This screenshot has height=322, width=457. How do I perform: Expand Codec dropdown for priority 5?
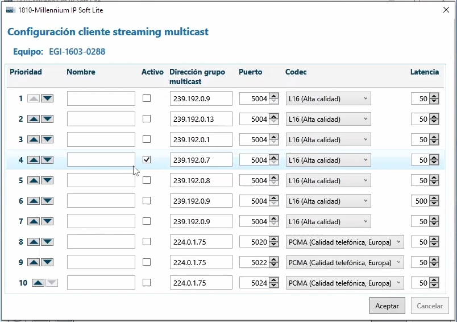click(x=328, y=180)
